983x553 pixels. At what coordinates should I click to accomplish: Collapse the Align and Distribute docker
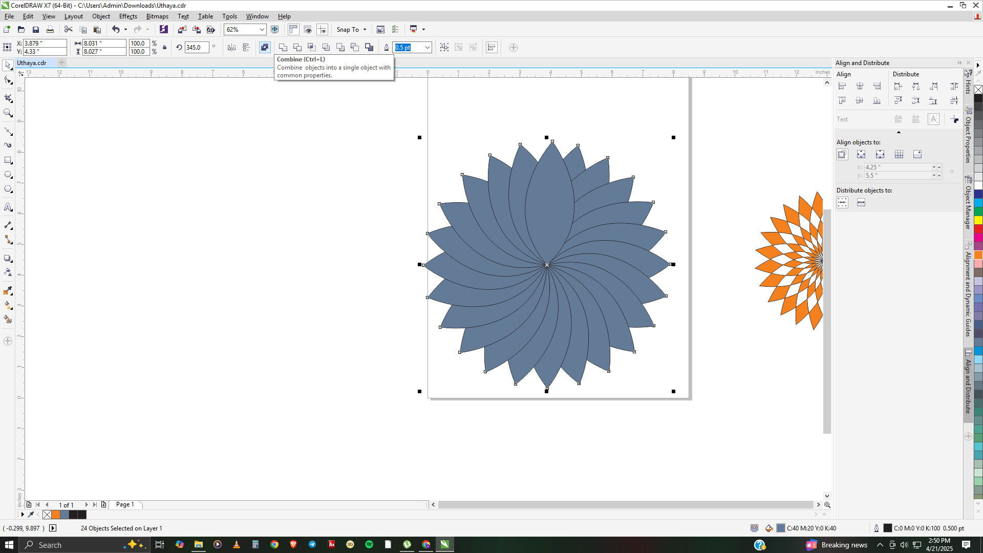(x=959, y=63)
